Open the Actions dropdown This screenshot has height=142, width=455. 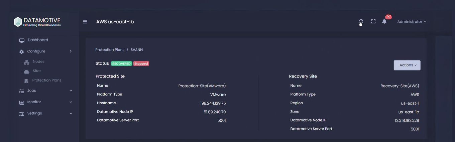tap(407, 65)
